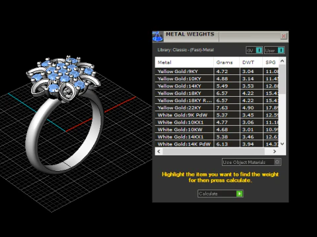Viewport: 317px width, 237px height.
Task: Select the Yellow Gold:18KY row
Action: click(217, 93)
